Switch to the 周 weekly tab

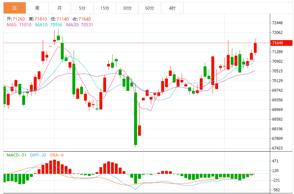pyautogui.click(x=37, y=8)
